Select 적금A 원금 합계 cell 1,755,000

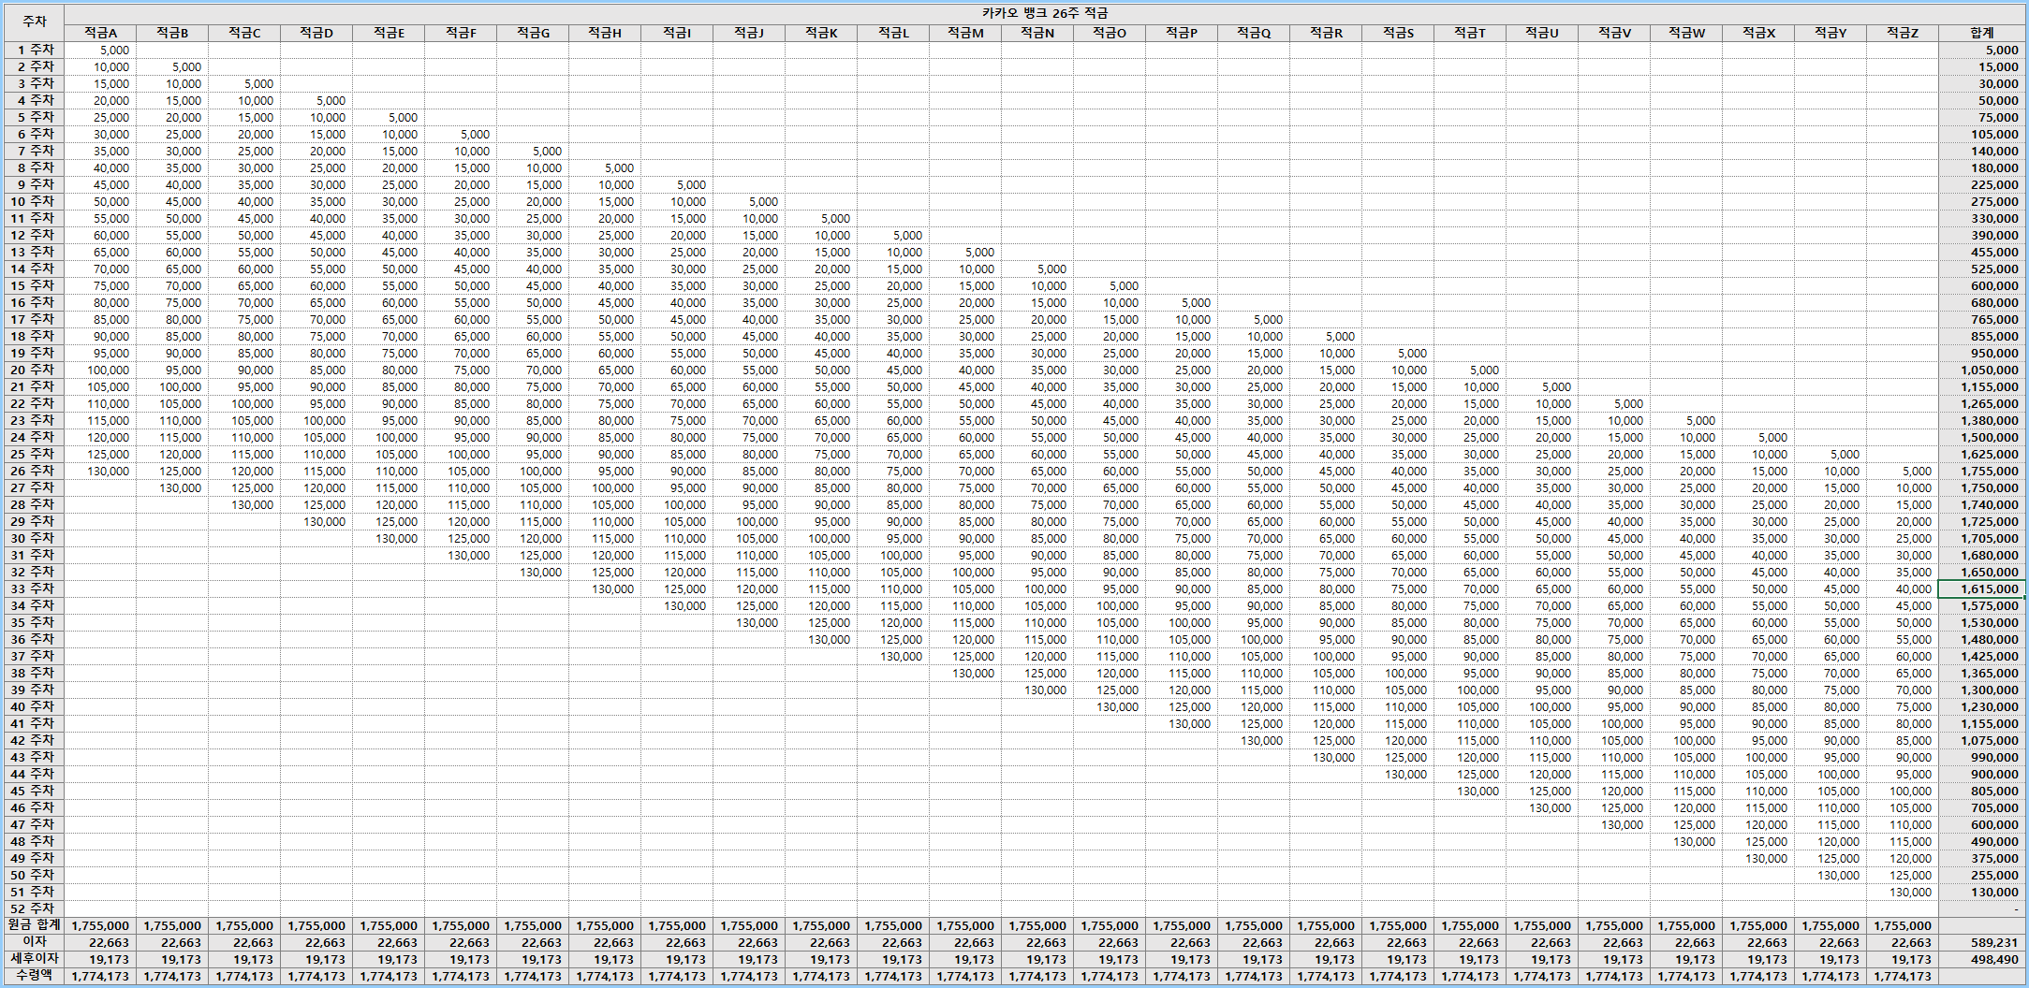(100, 925)
